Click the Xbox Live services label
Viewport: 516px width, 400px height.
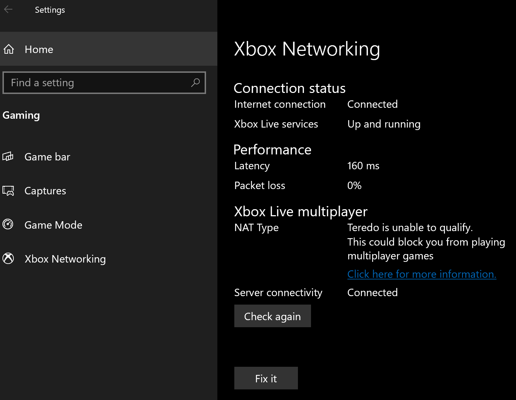(x=276, y=124)
